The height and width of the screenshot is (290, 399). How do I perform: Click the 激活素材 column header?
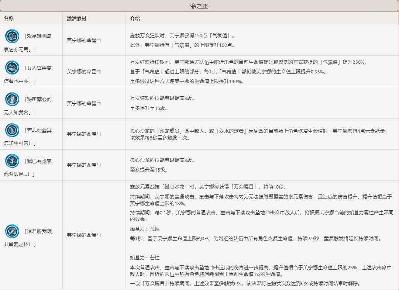[77, 18]
